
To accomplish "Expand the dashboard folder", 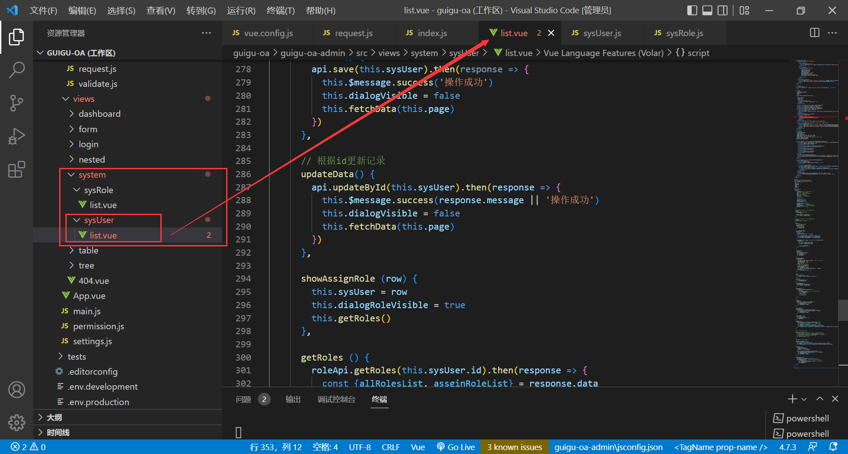I will tap(99, 114).
